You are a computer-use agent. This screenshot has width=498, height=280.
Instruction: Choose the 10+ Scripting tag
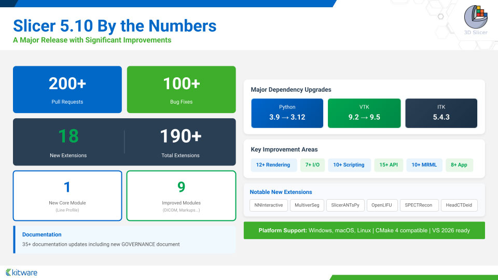349,165
